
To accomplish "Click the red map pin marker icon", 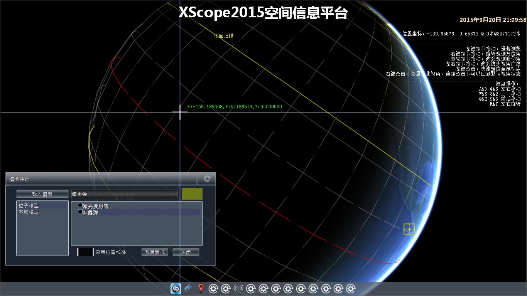I will 201,288.
